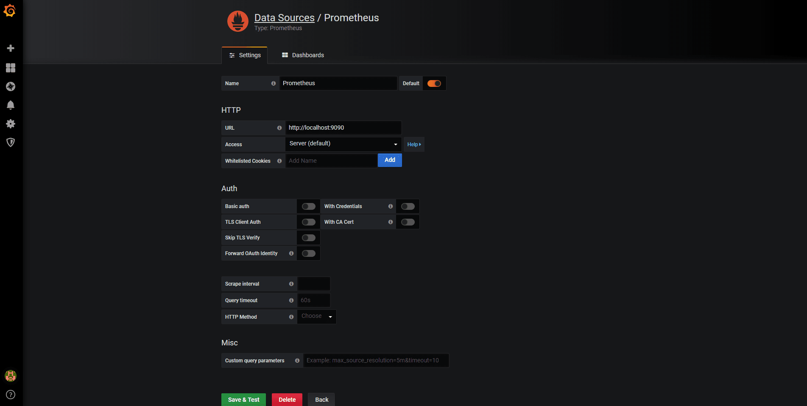Open the user avatar profile icon
807x406 pixels.
click(11, 375)
